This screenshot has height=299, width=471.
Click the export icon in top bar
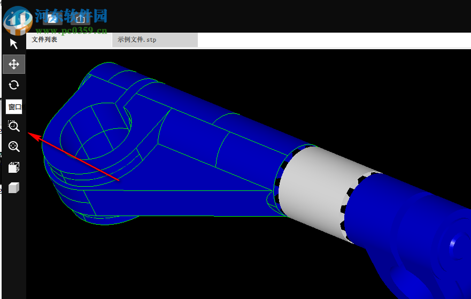80,19
